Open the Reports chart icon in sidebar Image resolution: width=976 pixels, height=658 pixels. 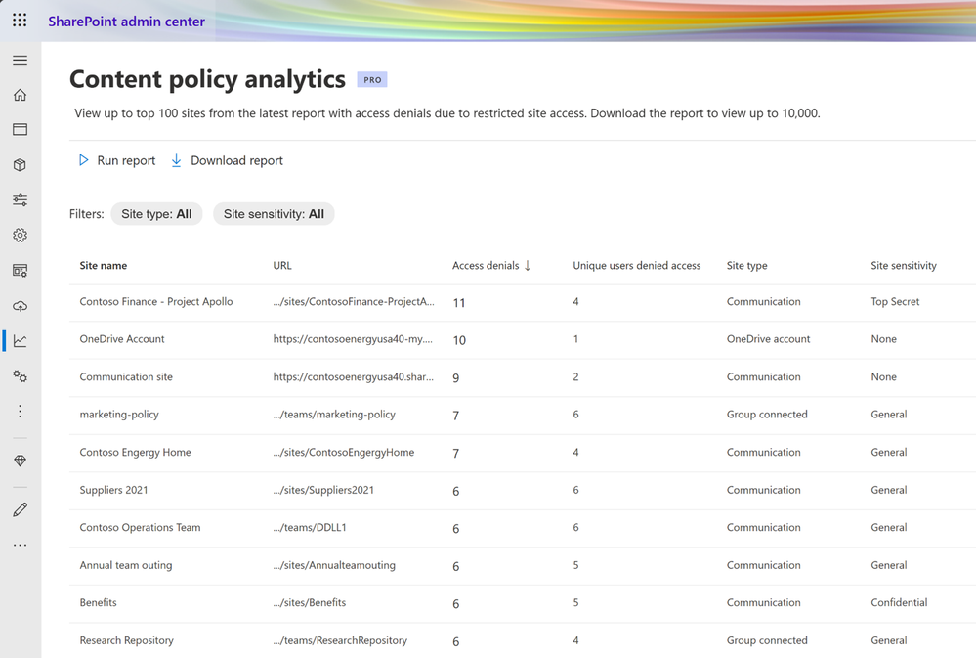pos(20,341)
